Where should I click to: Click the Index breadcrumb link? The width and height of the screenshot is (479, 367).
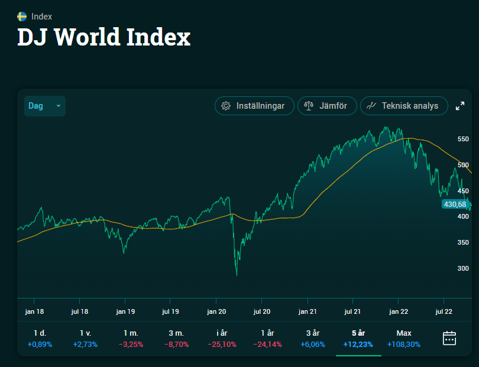tap(41, 17)
